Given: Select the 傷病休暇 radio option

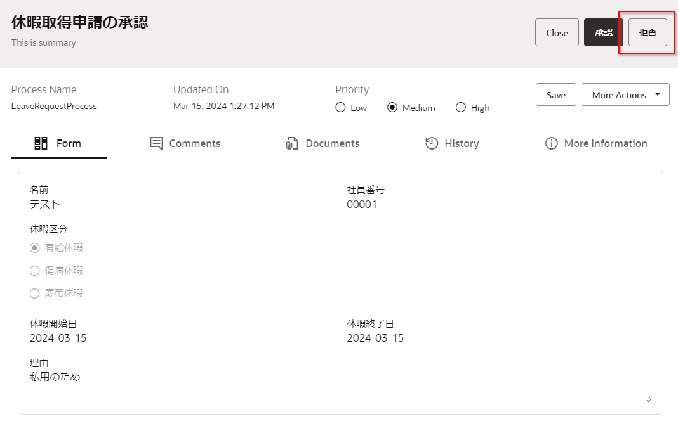Looking at the screenshot, I should tap(35, 271).
